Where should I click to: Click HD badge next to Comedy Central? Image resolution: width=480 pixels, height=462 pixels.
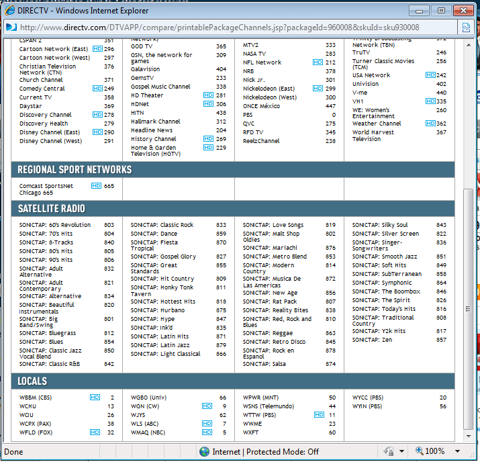97,88
